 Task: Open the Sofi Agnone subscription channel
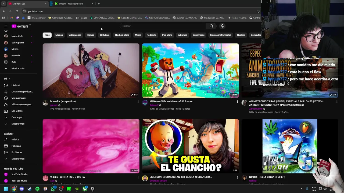pyautogui.click(x=18, y=43)
